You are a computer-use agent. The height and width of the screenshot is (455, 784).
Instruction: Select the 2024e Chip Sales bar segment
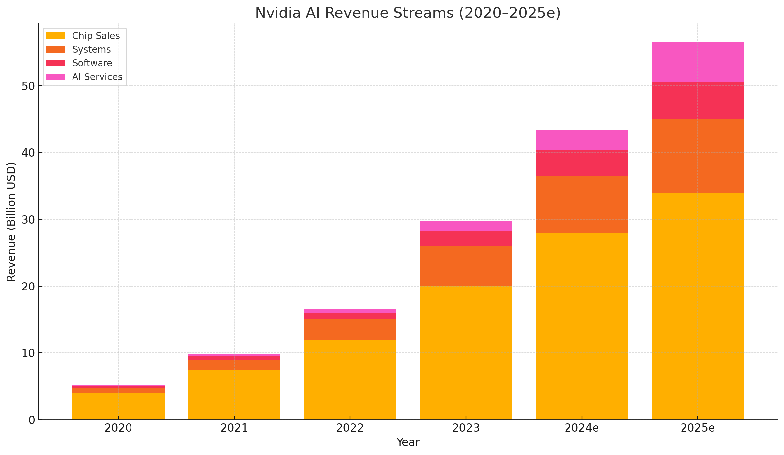(582, 326)
